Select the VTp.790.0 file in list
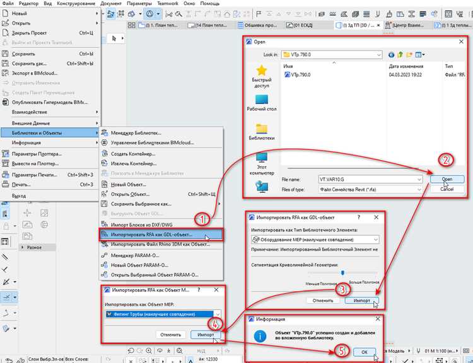This screenshot has width=473, height=363. (298, 74)
